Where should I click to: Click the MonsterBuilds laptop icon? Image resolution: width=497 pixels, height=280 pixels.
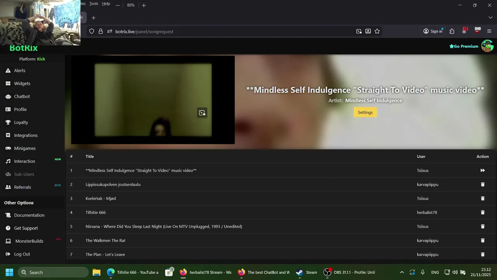pos(8,241)
